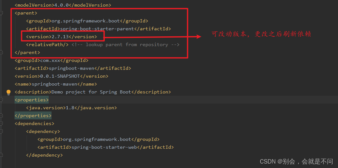The height and width of the screenshot is (168, 338).
Task: Click the 2.7.13 version line
Action: click(61, 37)
